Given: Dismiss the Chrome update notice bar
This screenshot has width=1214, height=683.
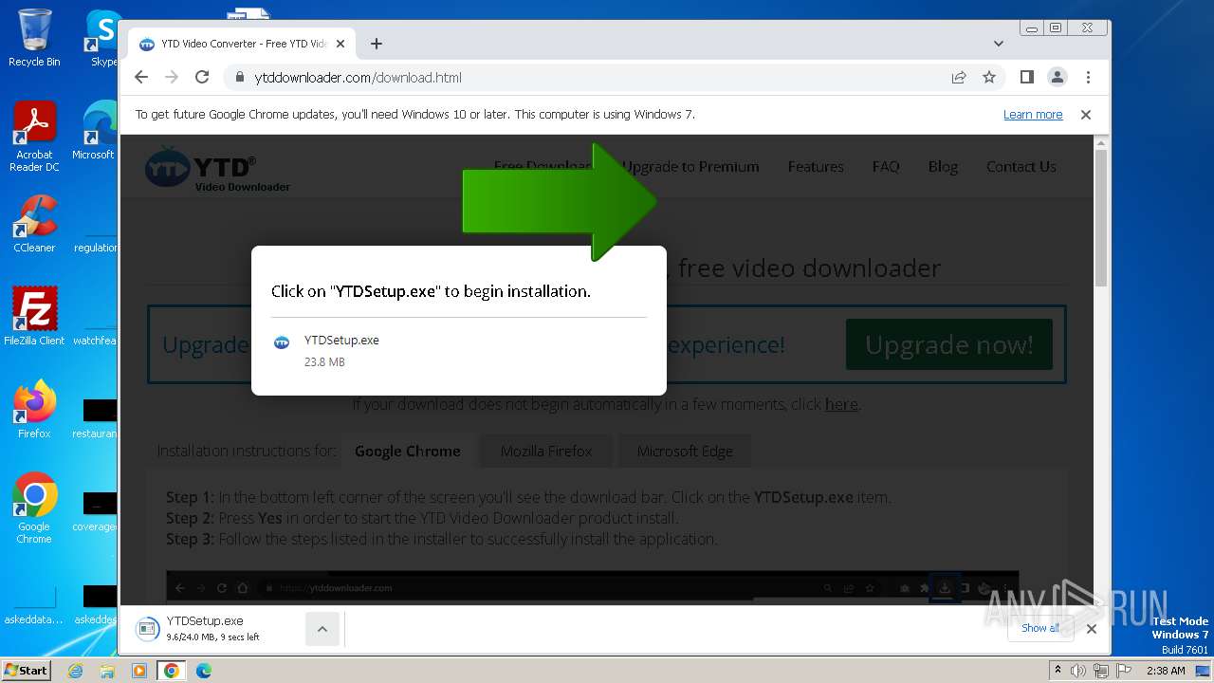Looking at the screenshot, I should click(1086, 115).
